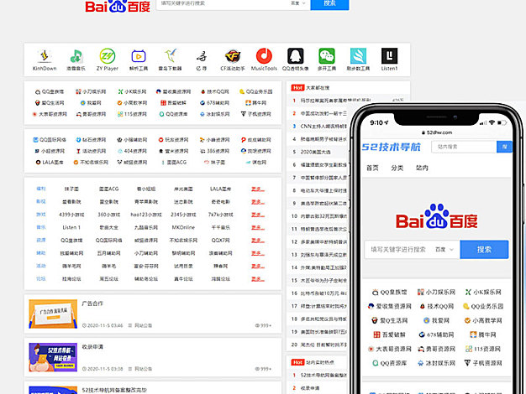The width and height of the screenshot is (526, 394).
Task: Open MKOnline in the 音乐 row
Action: [183, 228]
